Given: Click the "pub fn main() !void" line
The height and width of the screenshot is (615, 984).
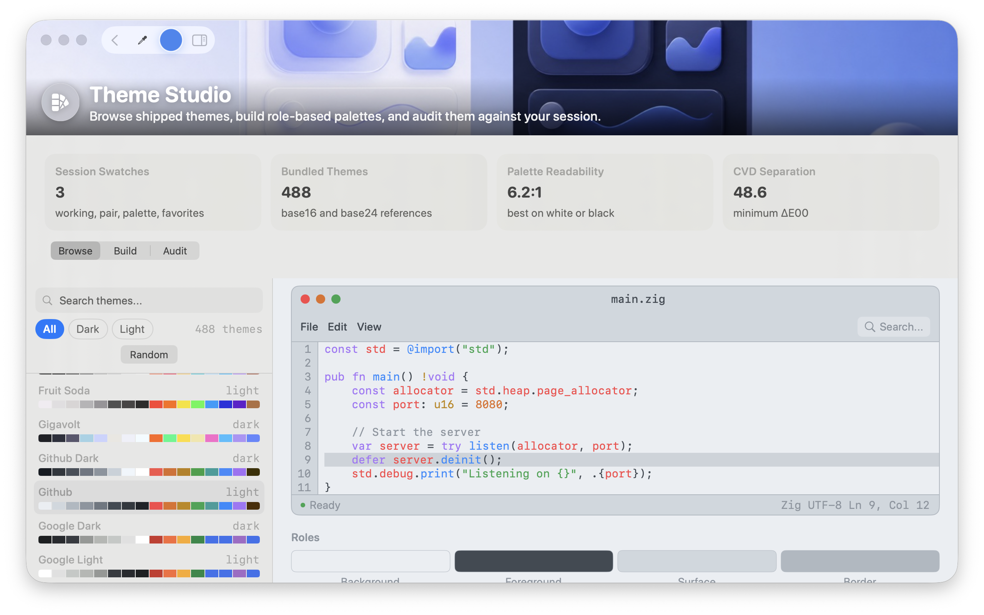Looking at the screenshot, I should point(396,377).
